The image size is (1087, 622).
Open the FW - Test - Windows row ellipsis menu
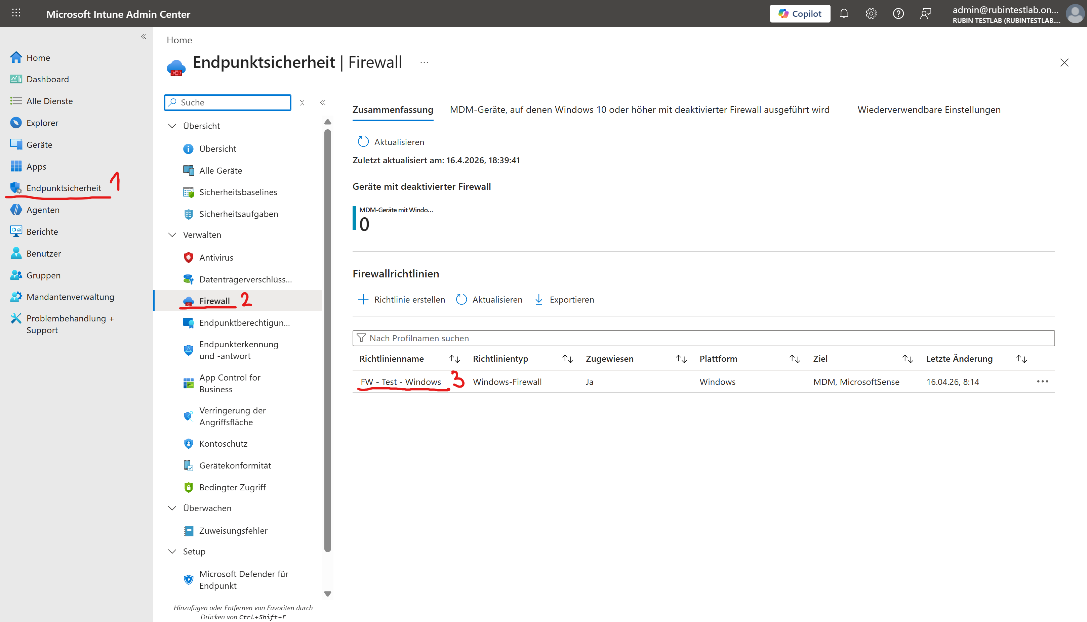(1042, 382)
